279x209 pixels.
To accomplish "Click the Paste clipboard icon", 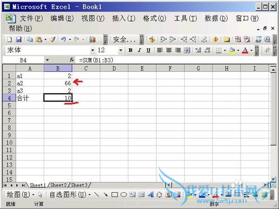I will coord(39,40).
